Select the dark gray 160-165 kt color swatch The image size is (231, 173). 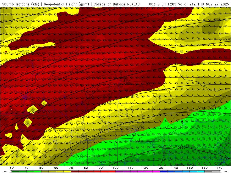tap(208, 172)
